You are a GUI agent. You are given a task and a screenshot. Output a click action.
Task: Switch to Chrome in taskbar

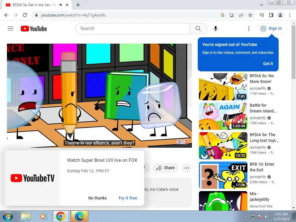click(61, 217)
